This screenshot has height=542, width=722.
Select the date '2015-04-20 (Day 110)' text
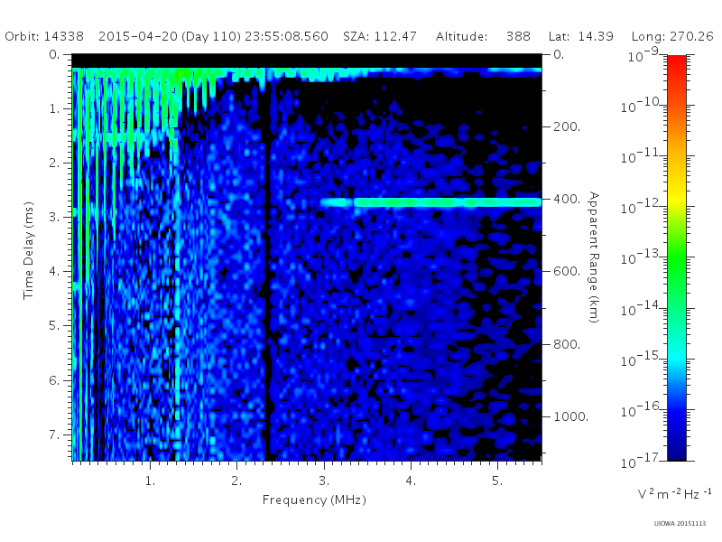click(x=170, y=36)
